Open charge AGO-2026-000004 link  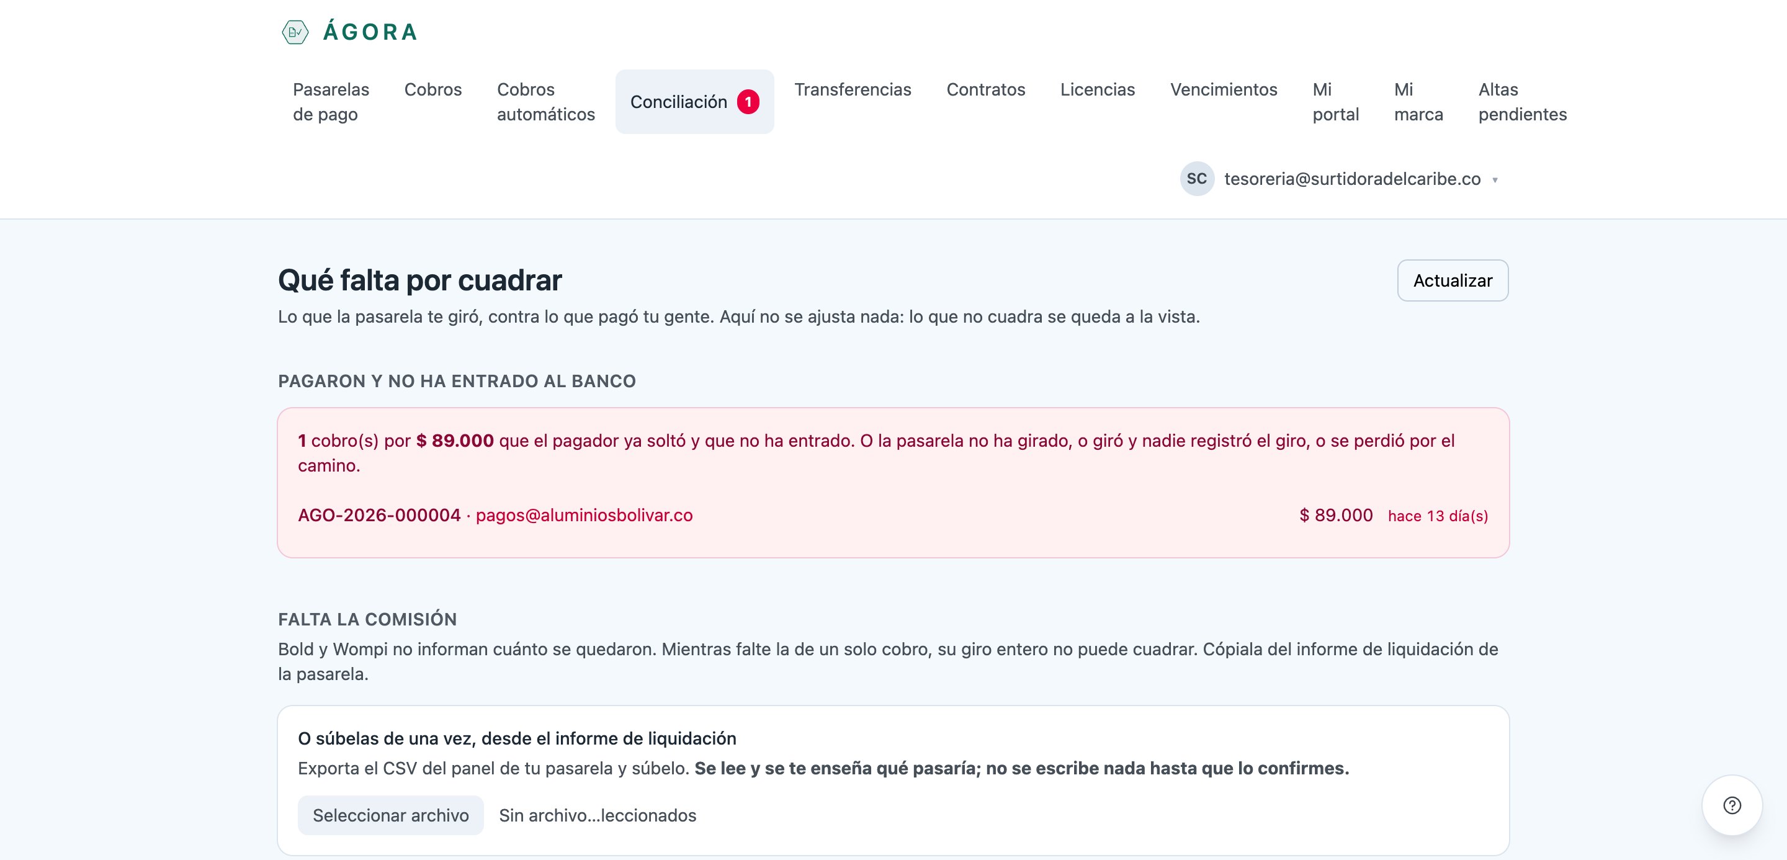click(x=378, y=515)
